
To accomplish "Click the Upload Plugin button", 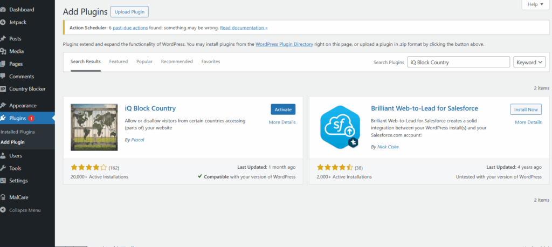I will pos(129,12).
